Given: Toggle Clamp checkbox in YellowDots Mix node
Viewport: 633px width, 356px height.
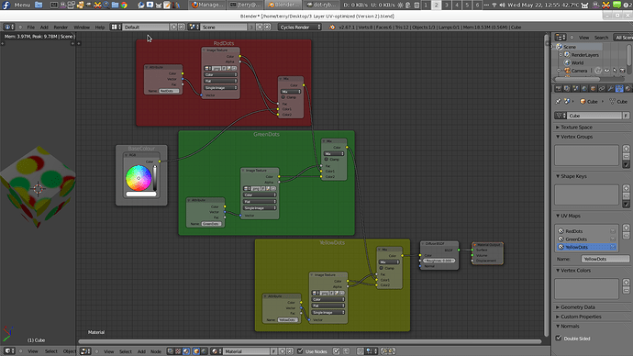Looking at the screenshot, I should 382,268.
